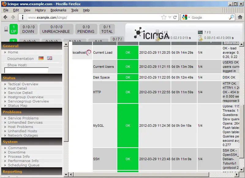This screenshot has height=178, width=245.
Task: Click the sidebar scrollbar down arrow
Action: pyautogui.click(x=66, y=174)
